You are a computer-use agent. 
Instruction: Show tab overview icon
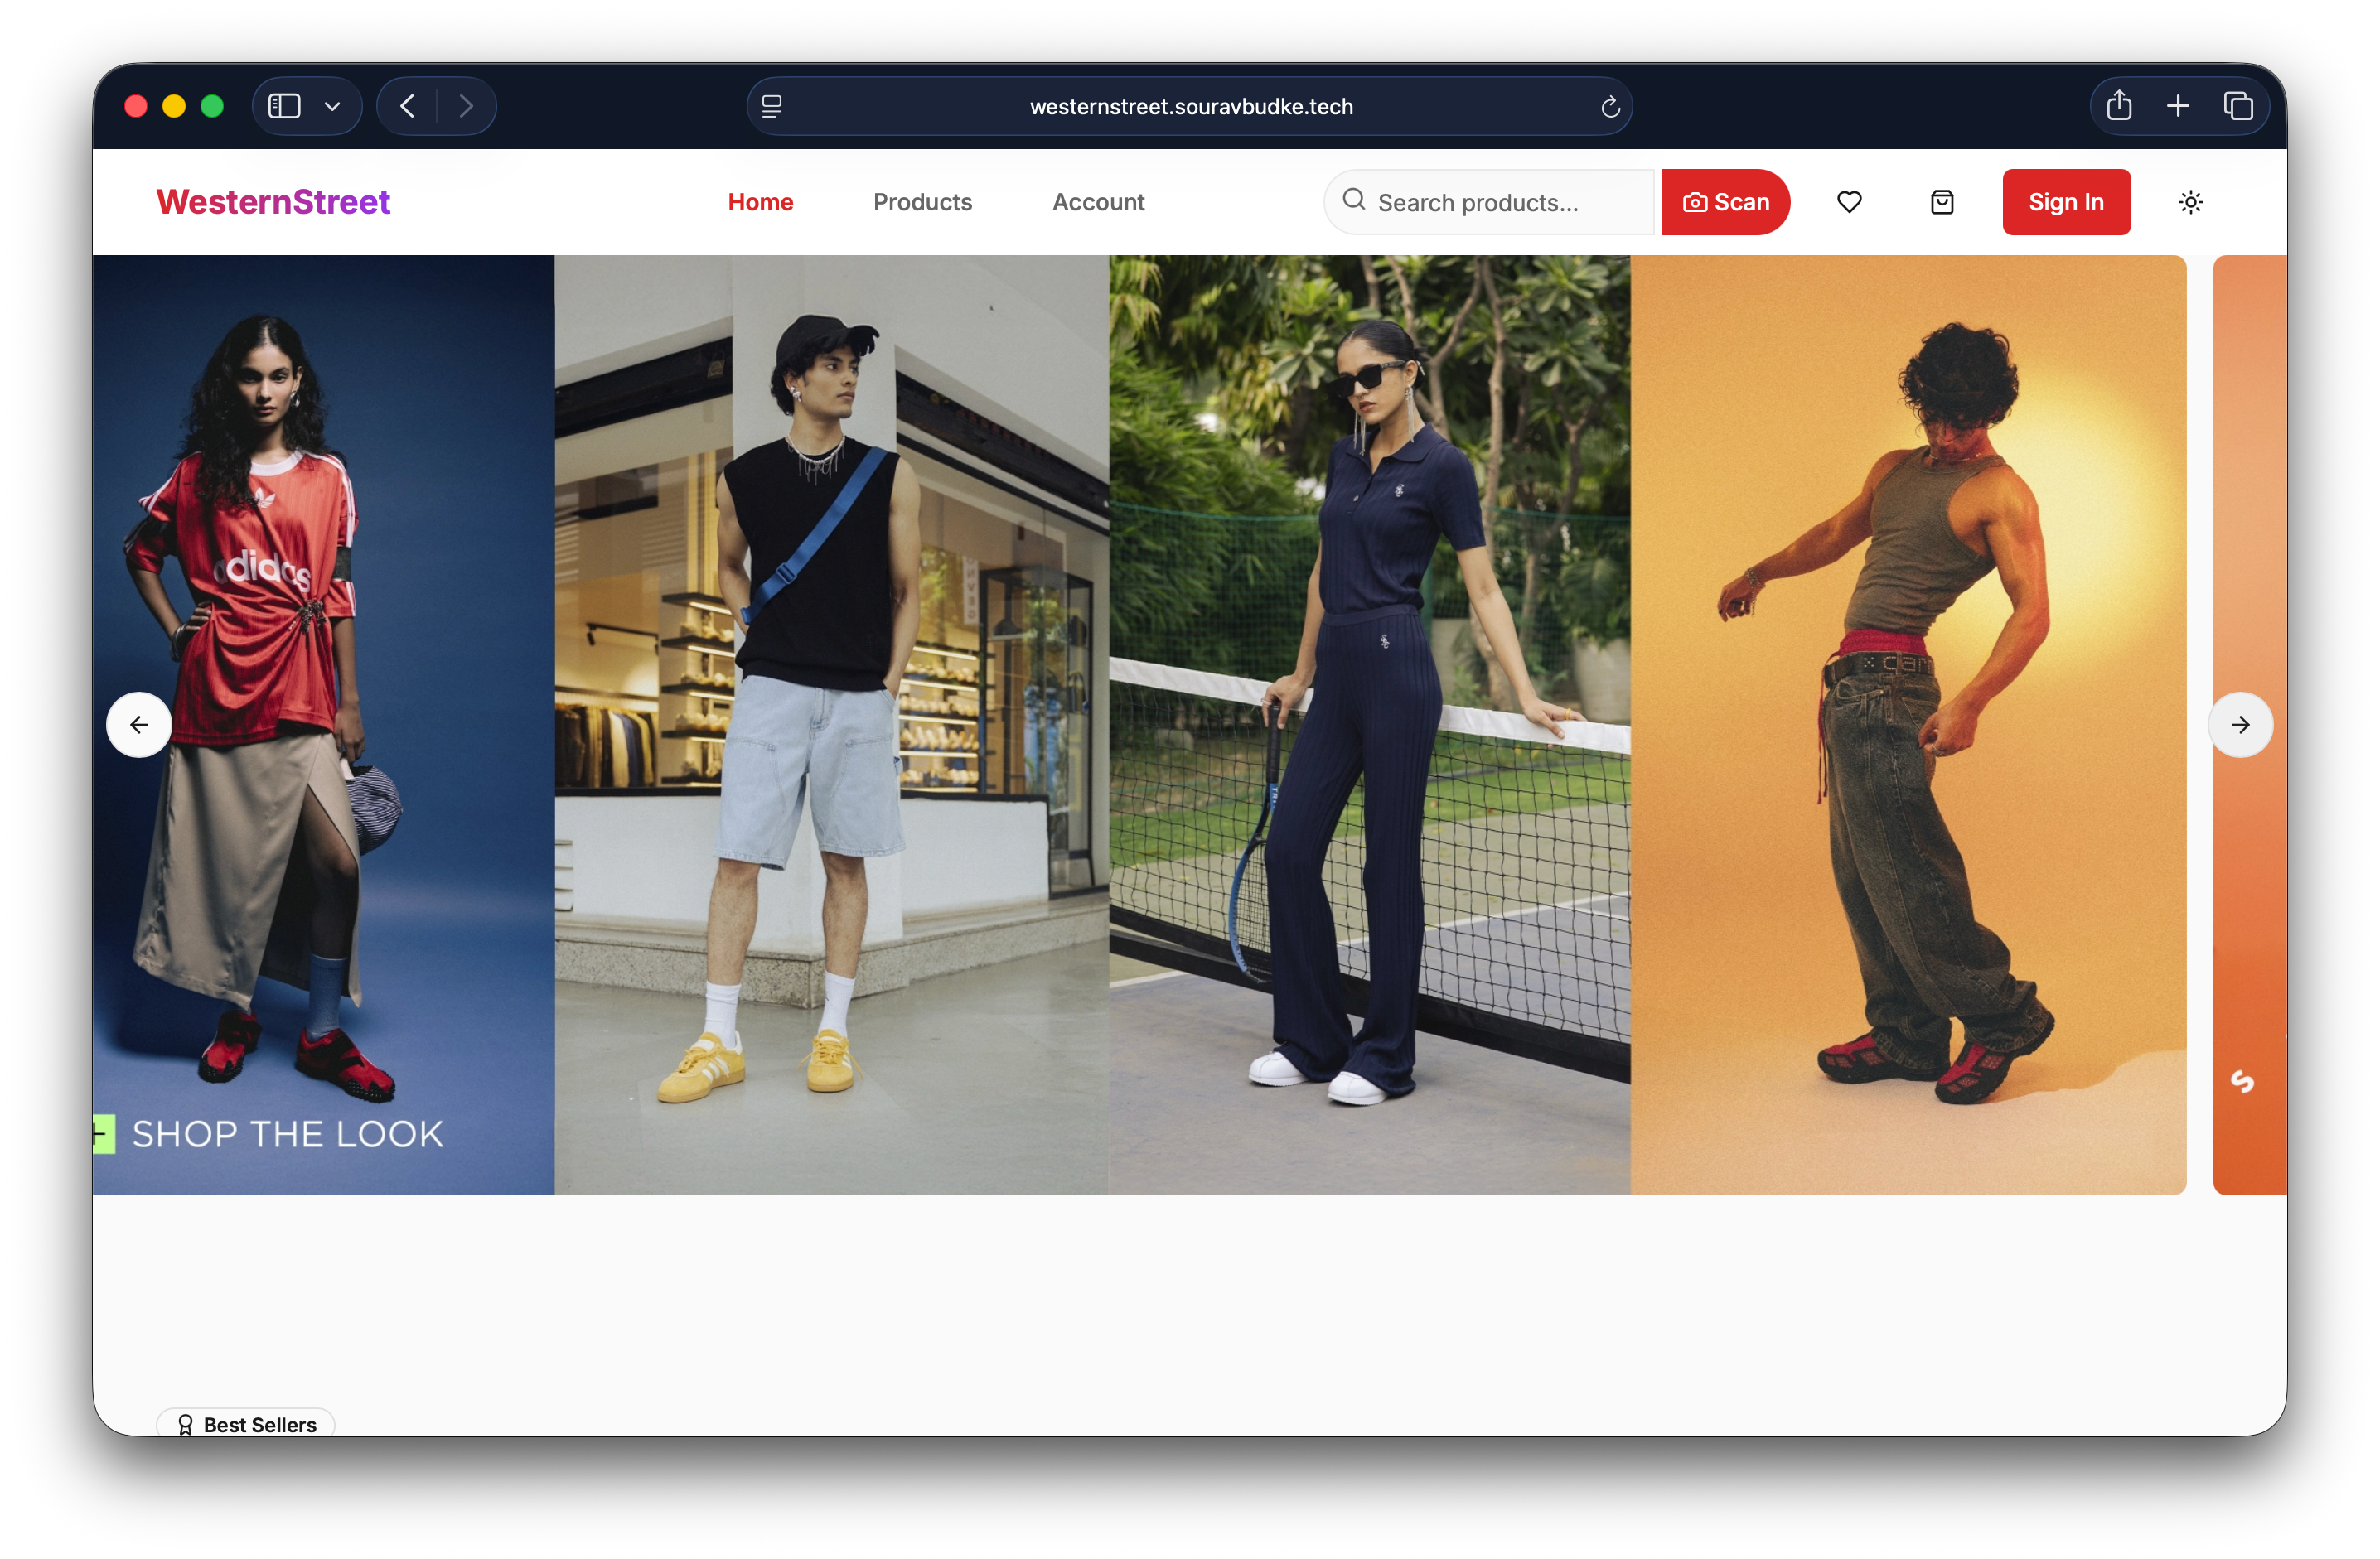tap(2238, 106)
